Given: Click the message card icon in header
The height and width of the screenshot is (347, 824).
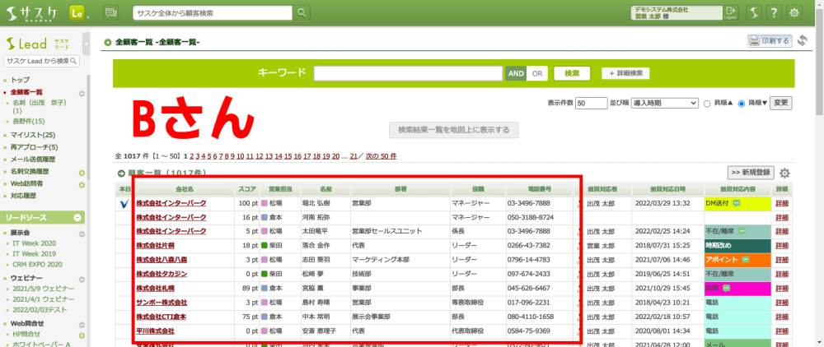Looking at the screenshot, I should (x=111, y=12).
